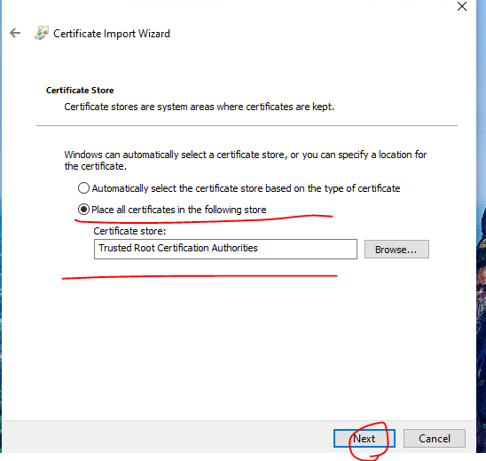This screenshot has height=461, width=486.
Task: Open Browse to pick a certificate store
Action: coord(396,249)
